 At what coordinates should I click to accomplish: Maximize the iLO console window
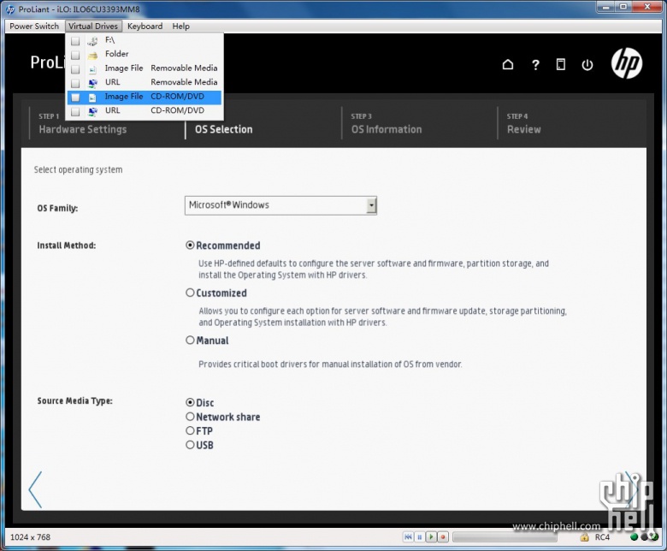[x=623, y=7]
